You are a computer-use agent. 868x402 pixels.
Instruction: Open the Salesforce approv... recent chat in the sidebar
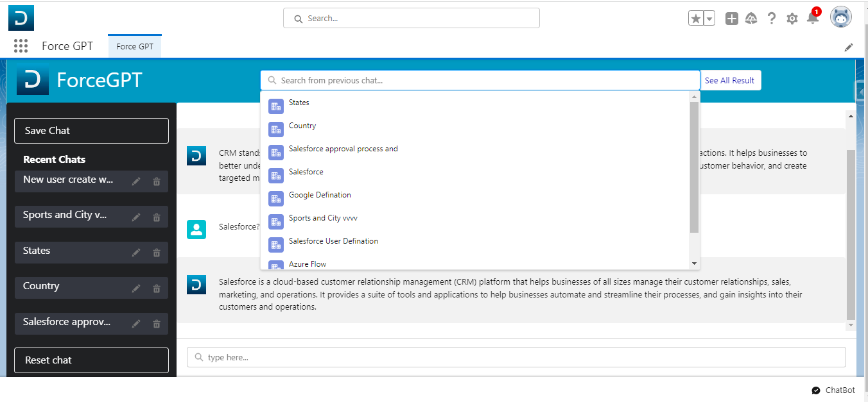pyautogui.click(x=67, y=322)
